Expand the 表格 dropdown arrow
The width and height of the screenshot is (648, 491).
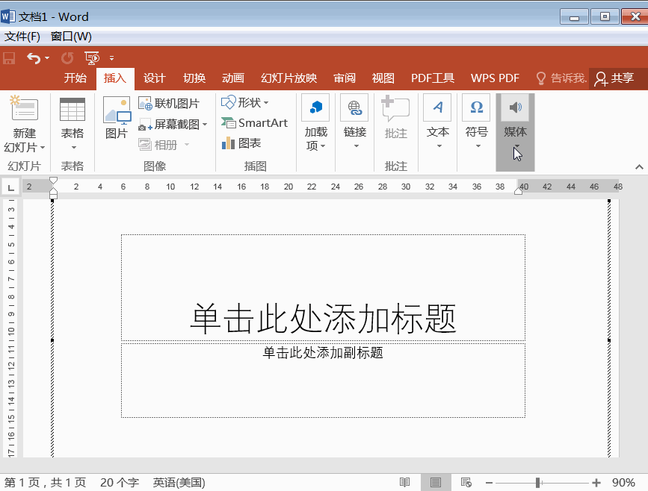click(73, 148)
